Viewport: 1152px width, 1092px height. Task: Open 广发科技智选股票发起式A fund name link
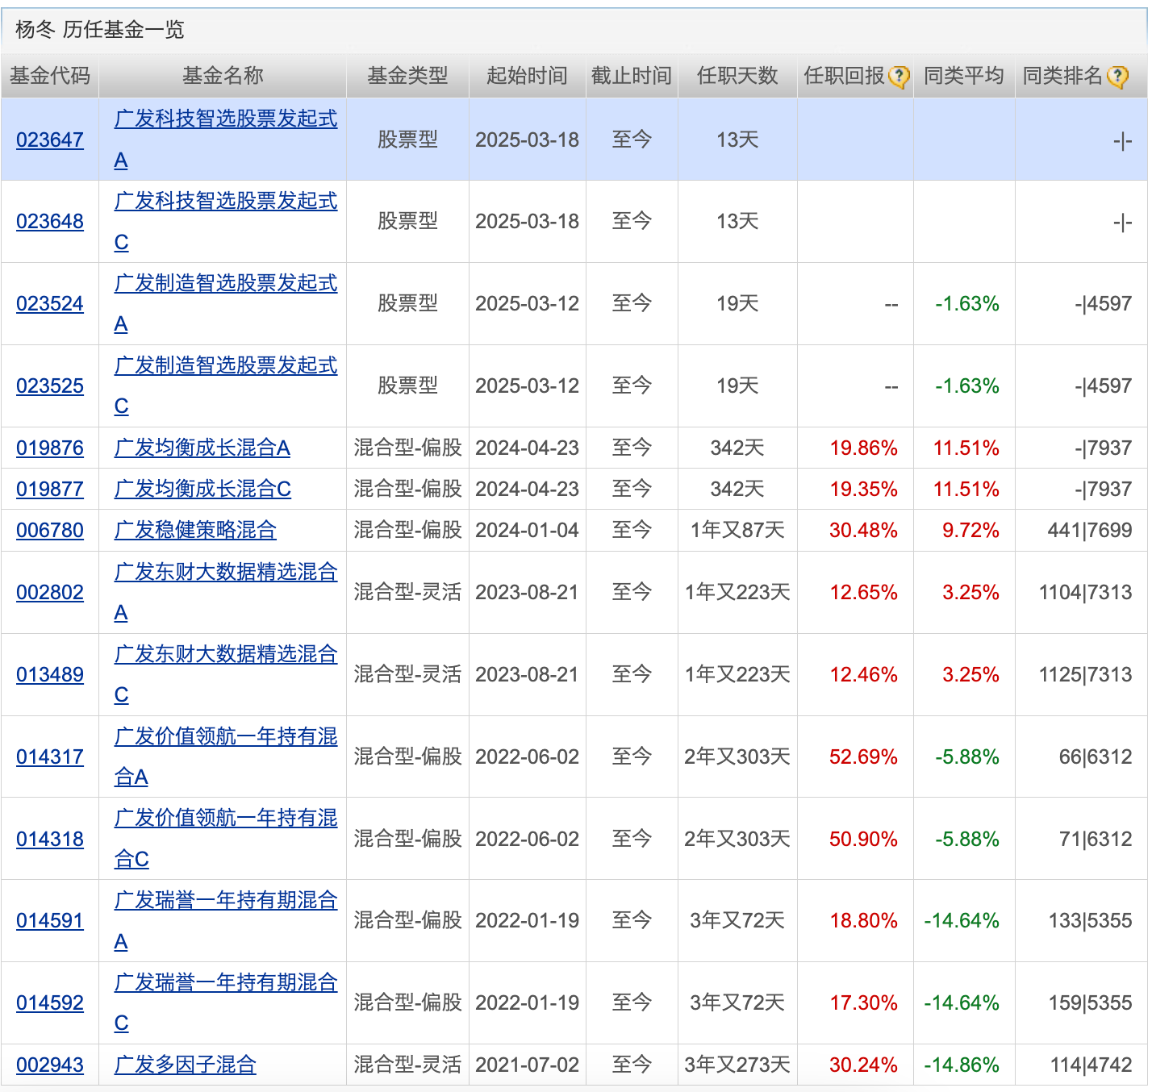(x=226, y=140)
